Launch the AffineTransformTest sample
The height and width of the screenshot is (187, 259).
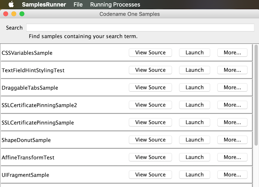[x=194, y=157]
